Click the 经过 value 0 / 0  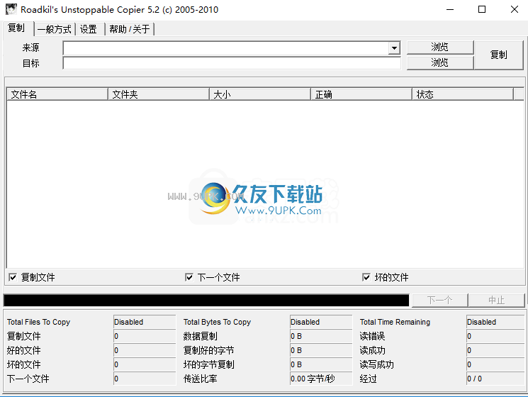coord(495,379)
